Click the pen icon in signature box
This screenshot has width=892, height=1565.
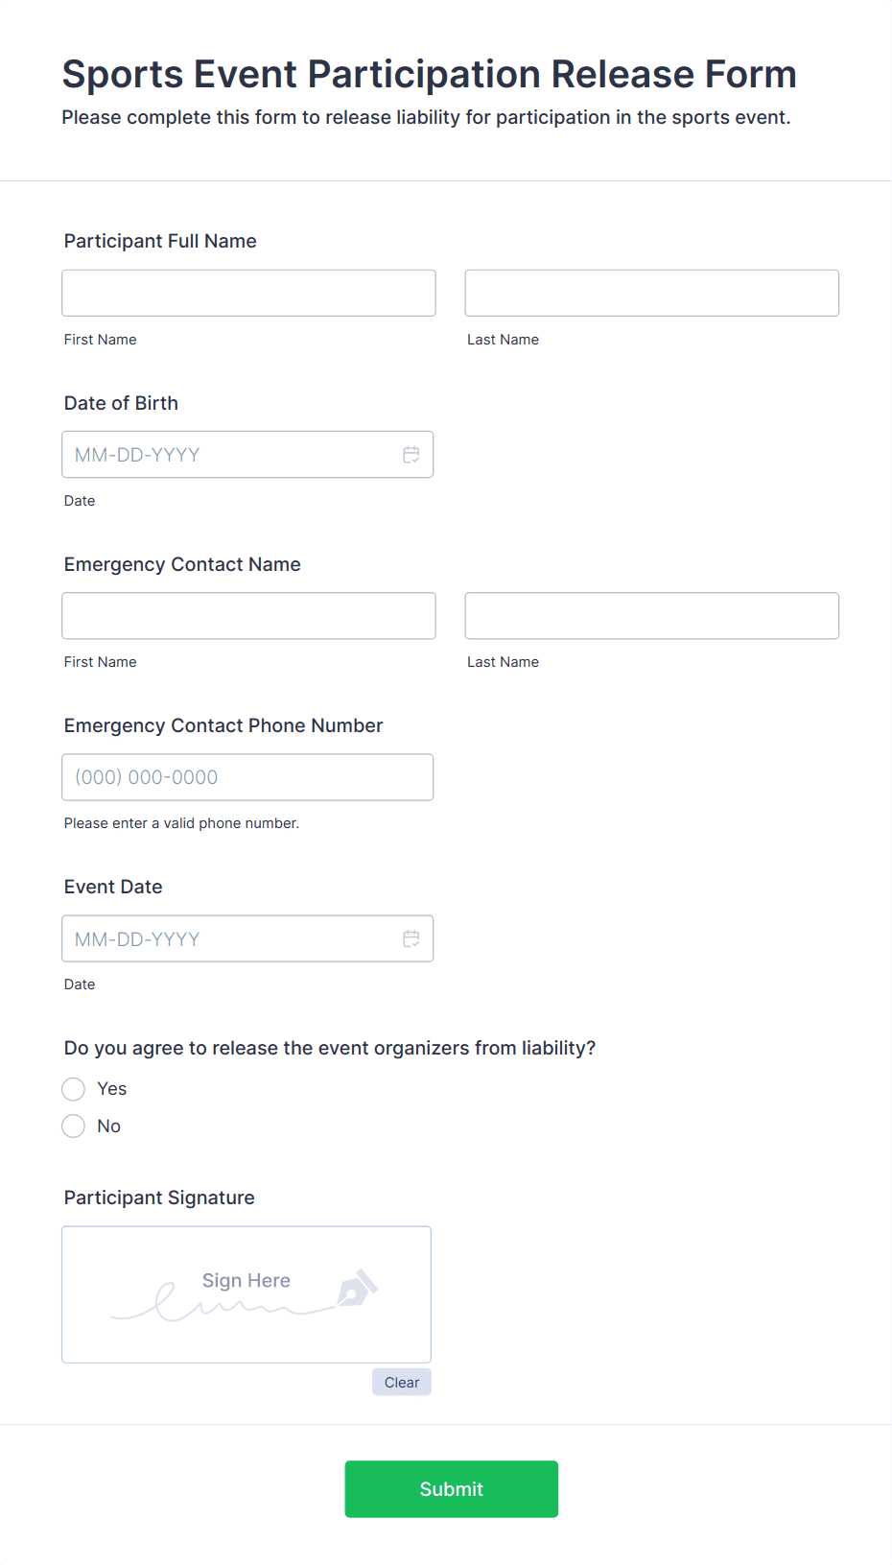coord(357,1289)
